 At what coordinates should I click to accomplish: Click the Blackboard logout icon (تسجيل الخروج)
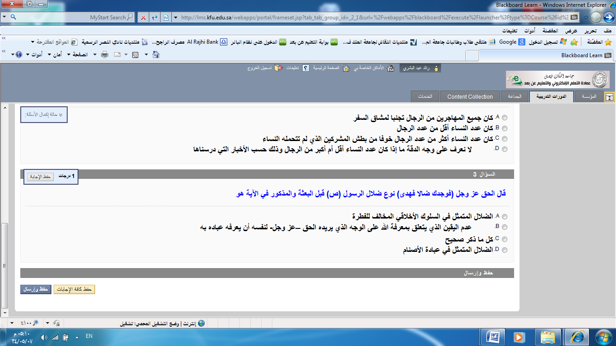click(279, 68)
